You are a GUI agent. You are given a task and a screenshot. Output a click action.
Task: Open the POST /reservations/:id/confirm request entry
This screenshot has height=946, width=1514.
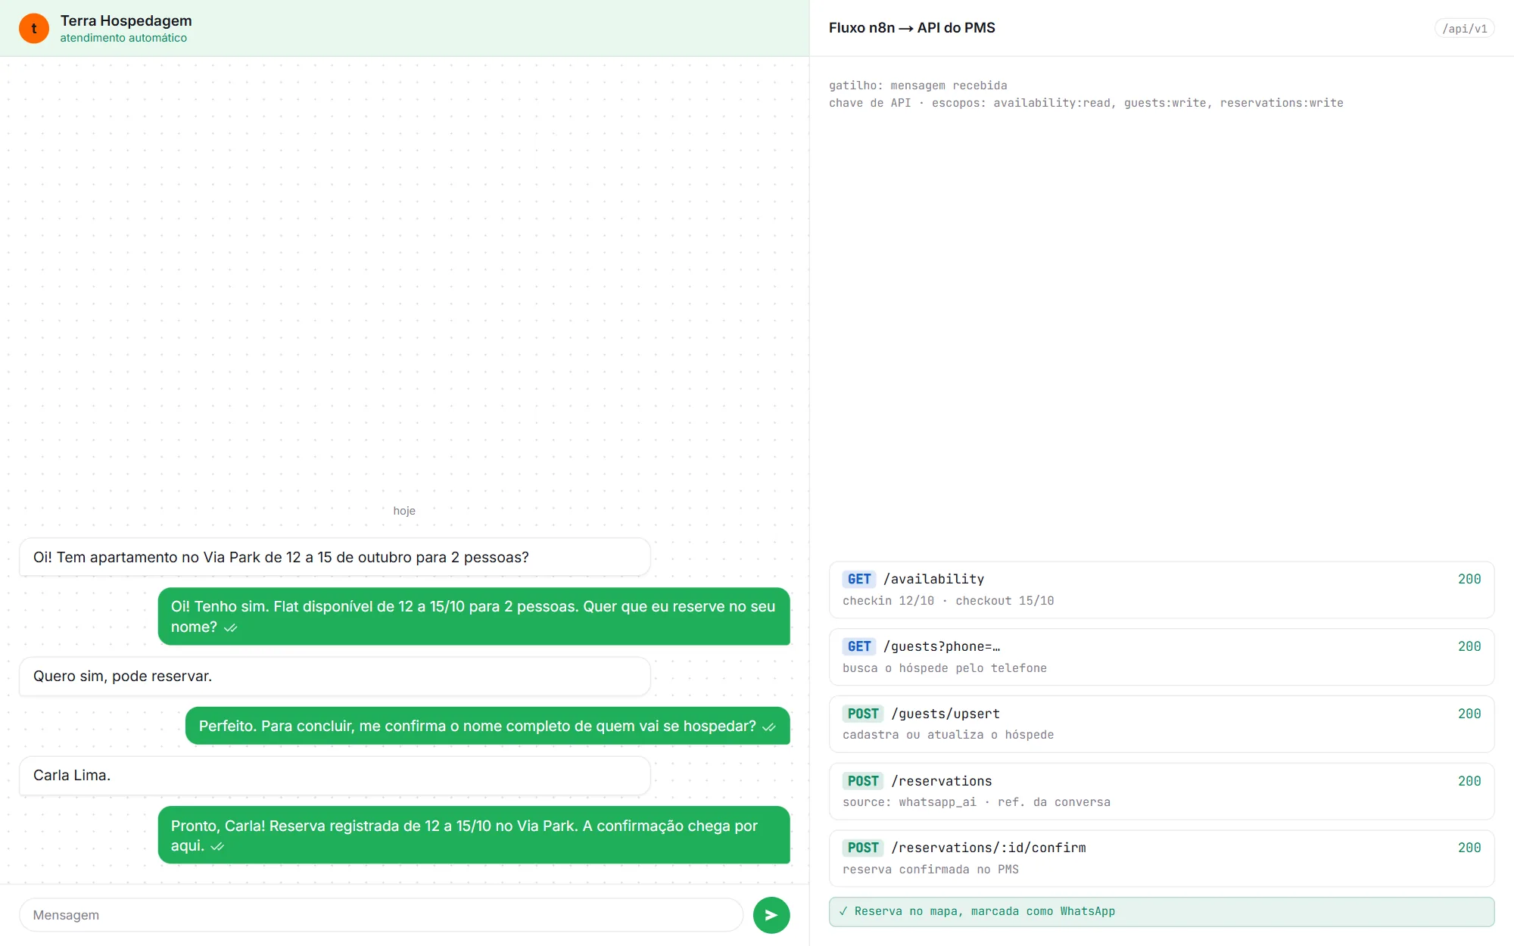[1161, 858]
